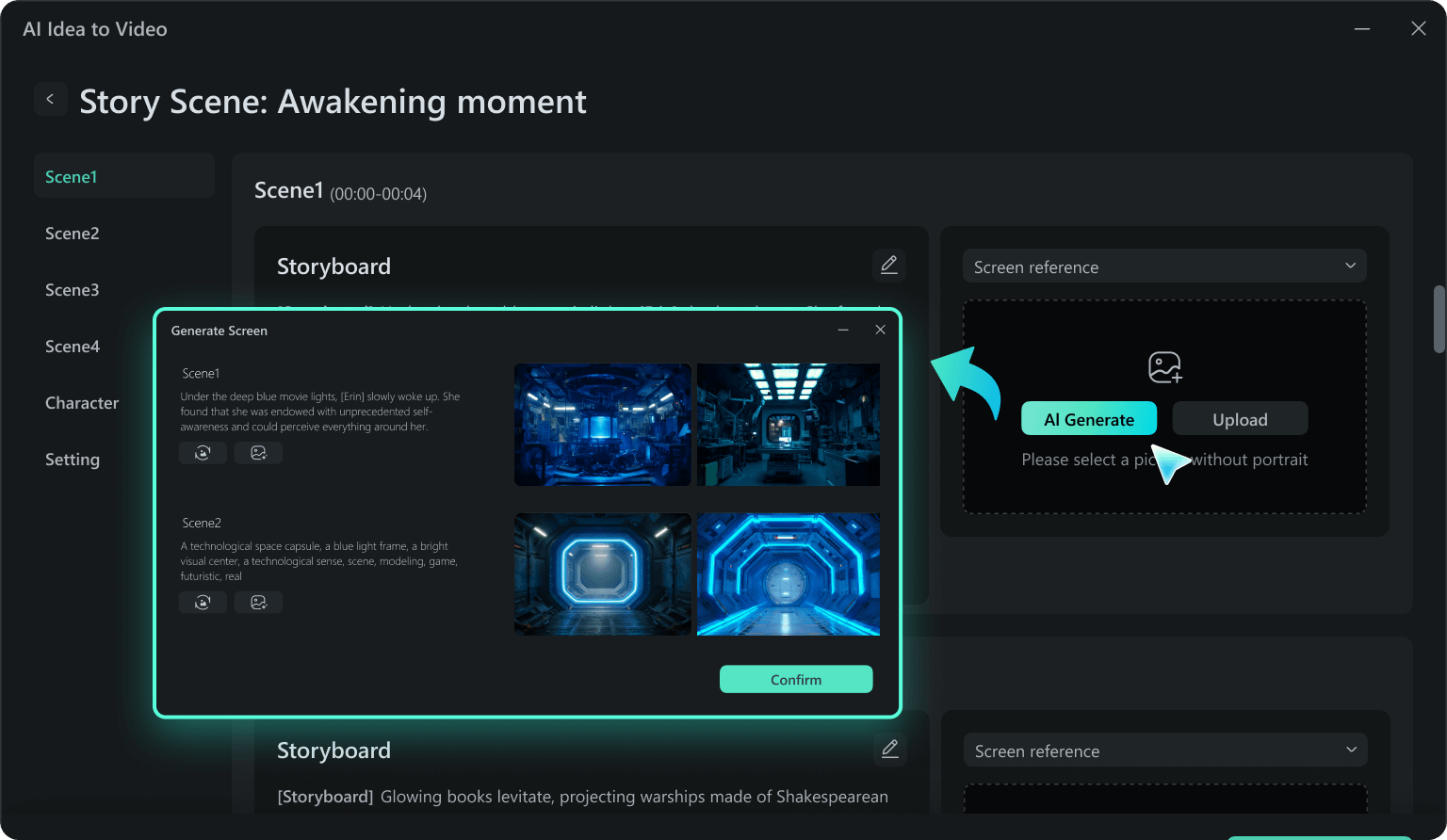Close the Generate Screen dialog
1447x840 pixels.
[x=880, y=330]
